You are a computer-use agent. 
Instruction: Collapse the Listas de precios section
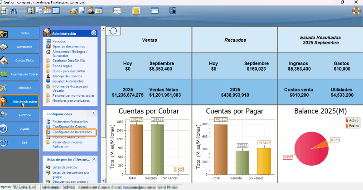[94, 159]
